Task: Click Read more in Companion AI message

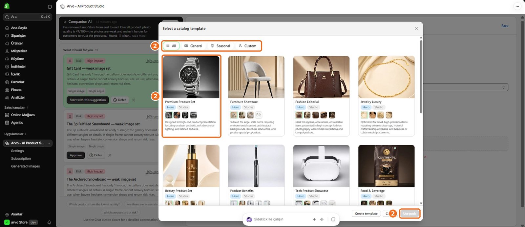Action: coord(138,36)
